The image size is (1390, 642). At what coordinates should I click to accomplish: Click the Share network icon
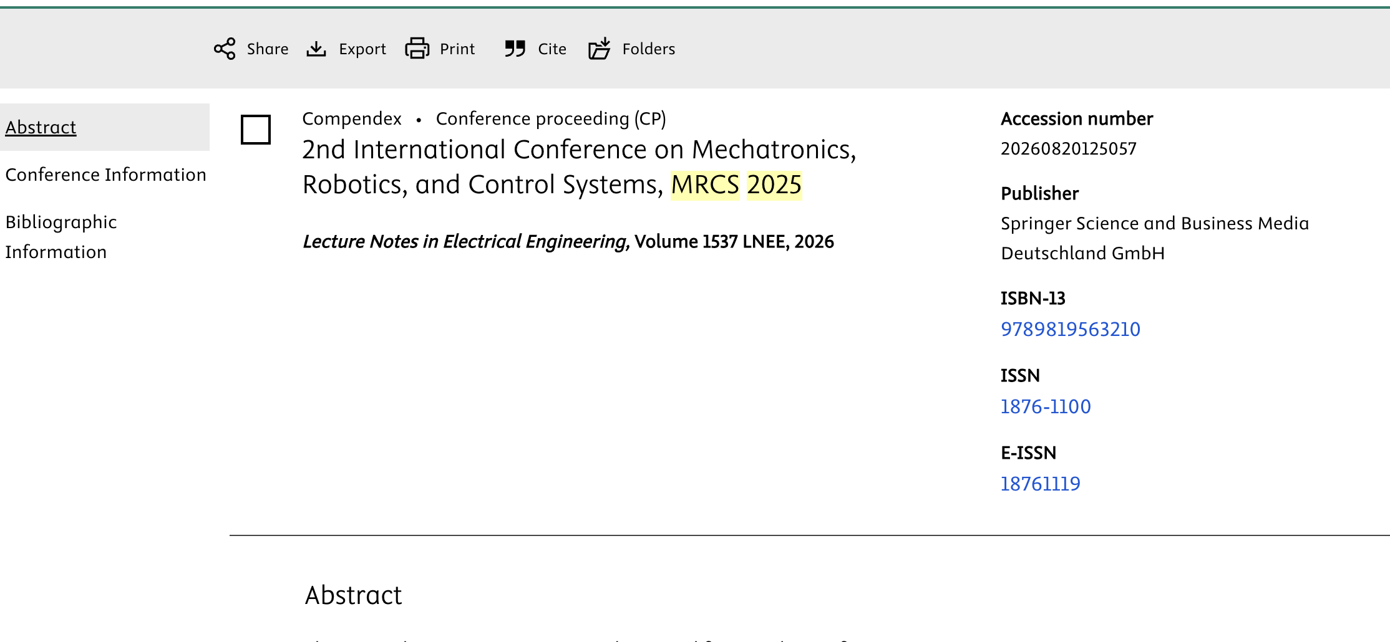click(x=225, y=49)
